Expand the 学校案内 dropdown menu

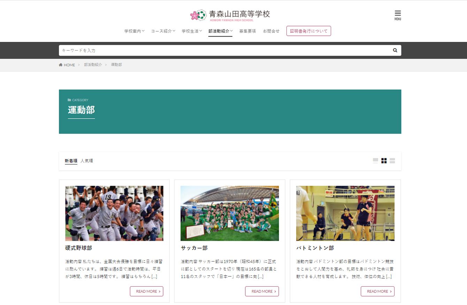coord(134,31)
